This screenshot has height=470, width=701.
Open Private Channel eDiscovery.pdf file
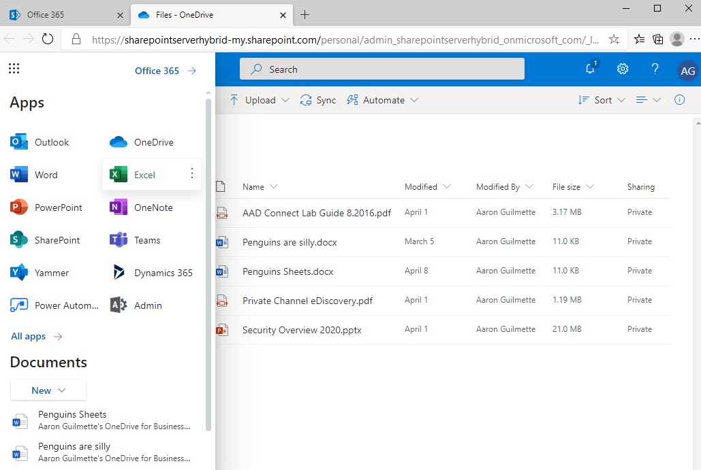[x=308, y=301]
